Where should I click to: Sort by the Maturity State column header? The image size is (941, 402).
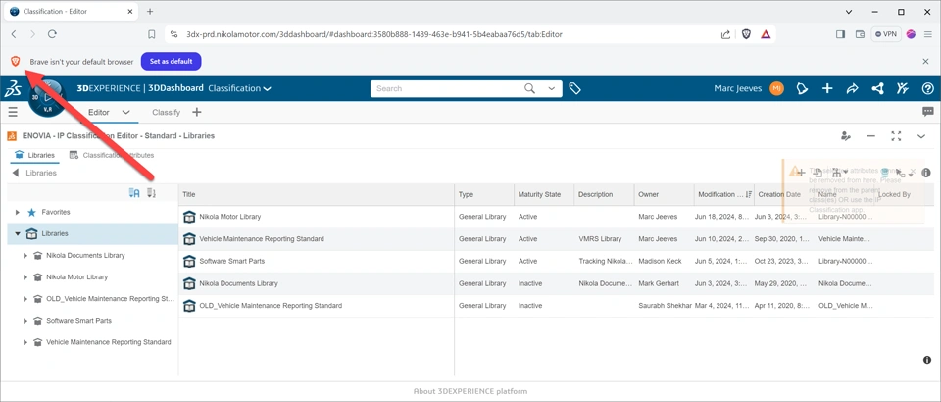[x=541, y=194]
